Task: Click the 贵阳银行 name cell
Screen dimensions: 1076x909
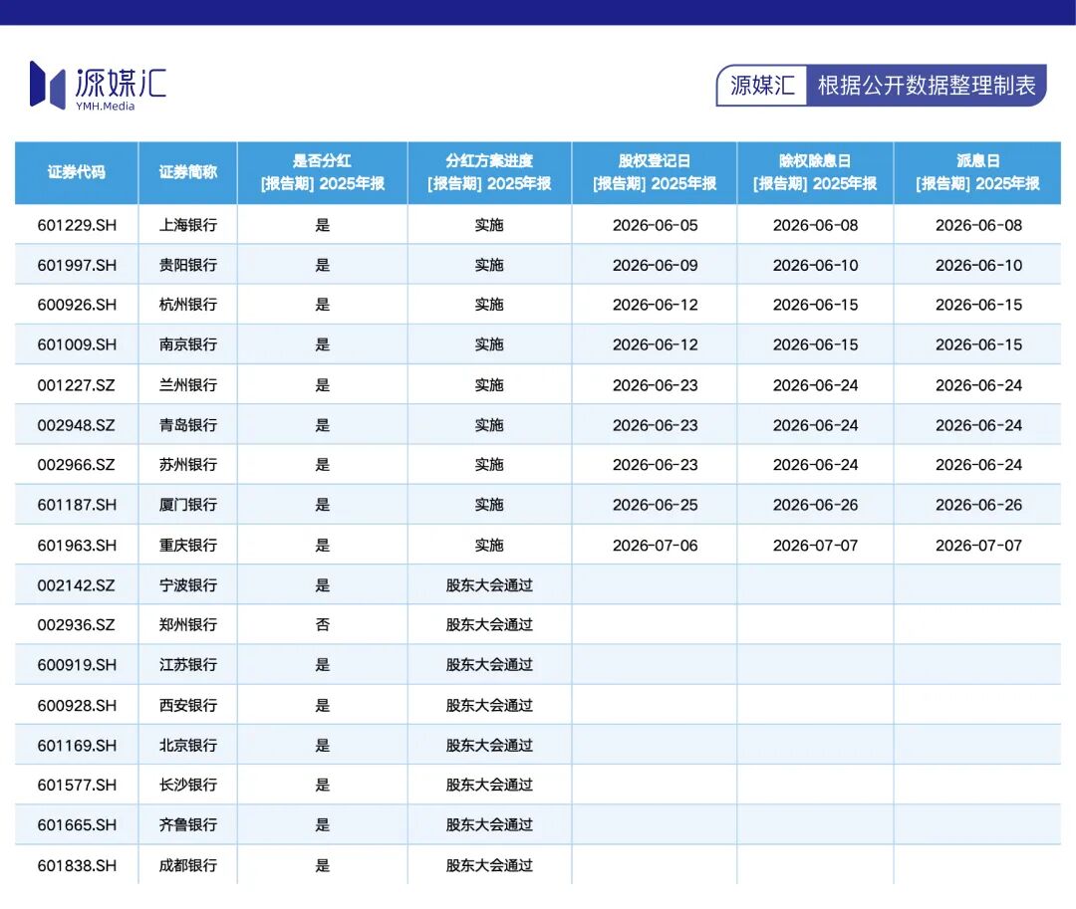Action: pyautogui.click(x=188, y=265)
